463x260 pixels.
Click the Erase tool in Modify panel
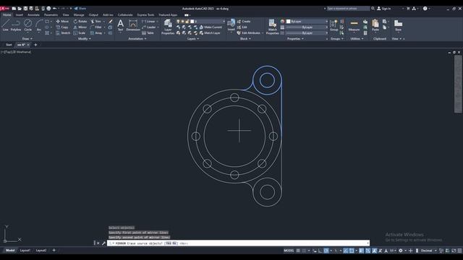click(x=111, y=21)
